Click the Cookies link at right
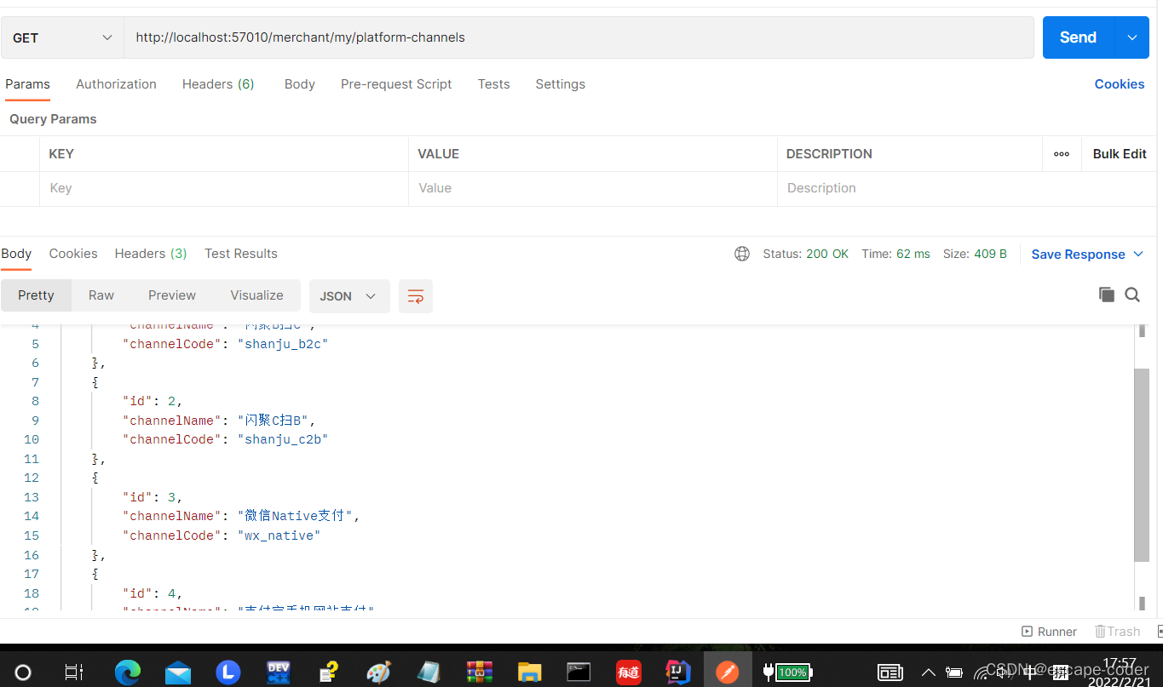Image resolution: width=1163 pixels, height=687 pixels. pyautogui.click(x=1120, y=84)
